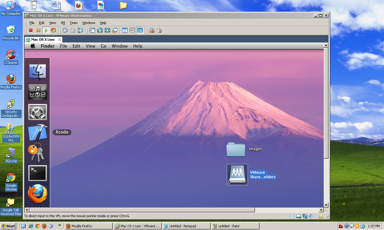Take a snapshot using the clock icon
The image size is (384, 230).
click(x=65, y=30)
